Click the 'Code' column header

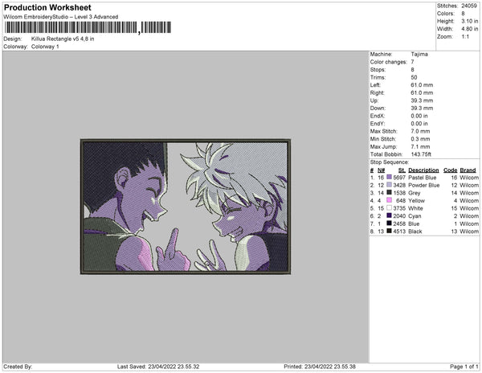(x=450, y=170)
